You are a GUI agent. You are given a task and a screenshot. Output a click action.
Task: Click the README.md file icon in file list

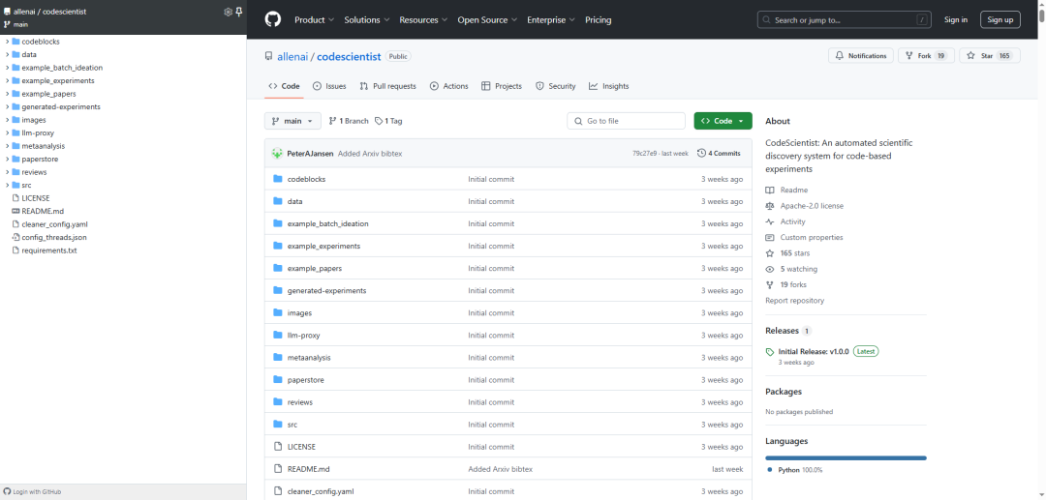tap(278, 469)
